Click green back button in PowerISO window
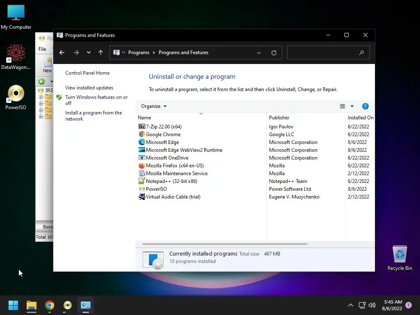420x315 pixels. click(41, 82)
